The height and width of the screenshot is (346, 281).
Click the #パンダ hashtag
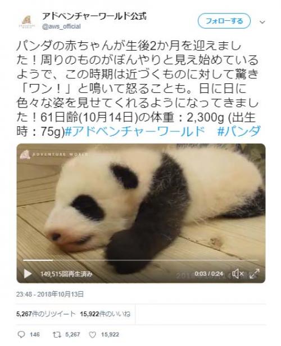pos(239,131)
